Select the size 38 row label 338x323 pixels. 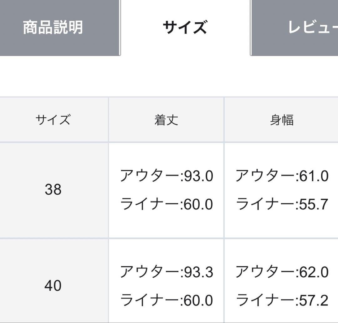[54, 189]
